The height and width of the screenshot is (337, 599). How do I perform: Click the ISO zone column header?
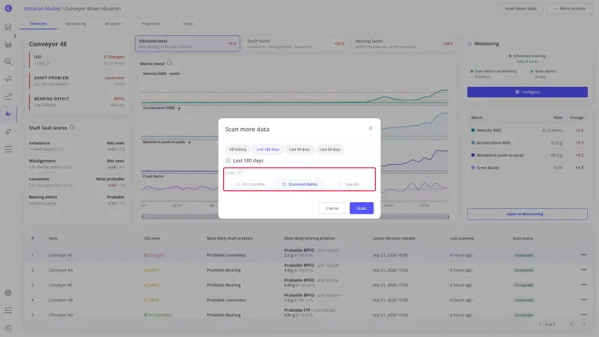click(x=152, y=238)
